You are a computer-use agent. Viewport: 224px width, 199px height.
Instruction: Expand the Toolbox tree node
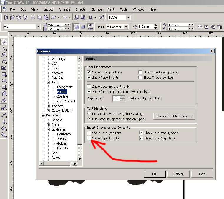(x=49, y=106)
